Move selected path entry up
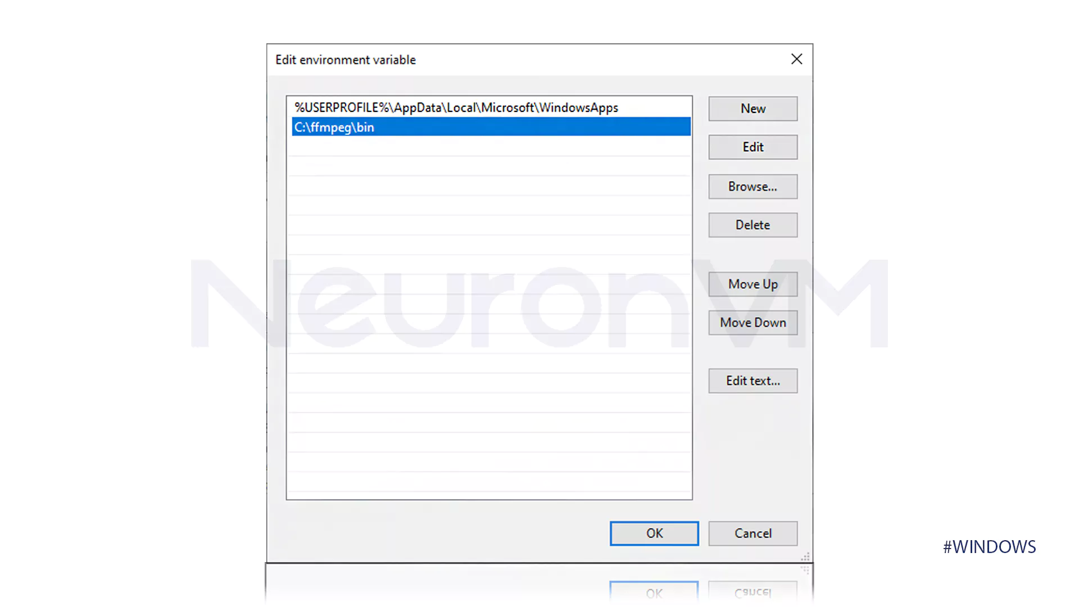Image resolution: width=1079 pixels, height=607 pixels. coord(752,284)
